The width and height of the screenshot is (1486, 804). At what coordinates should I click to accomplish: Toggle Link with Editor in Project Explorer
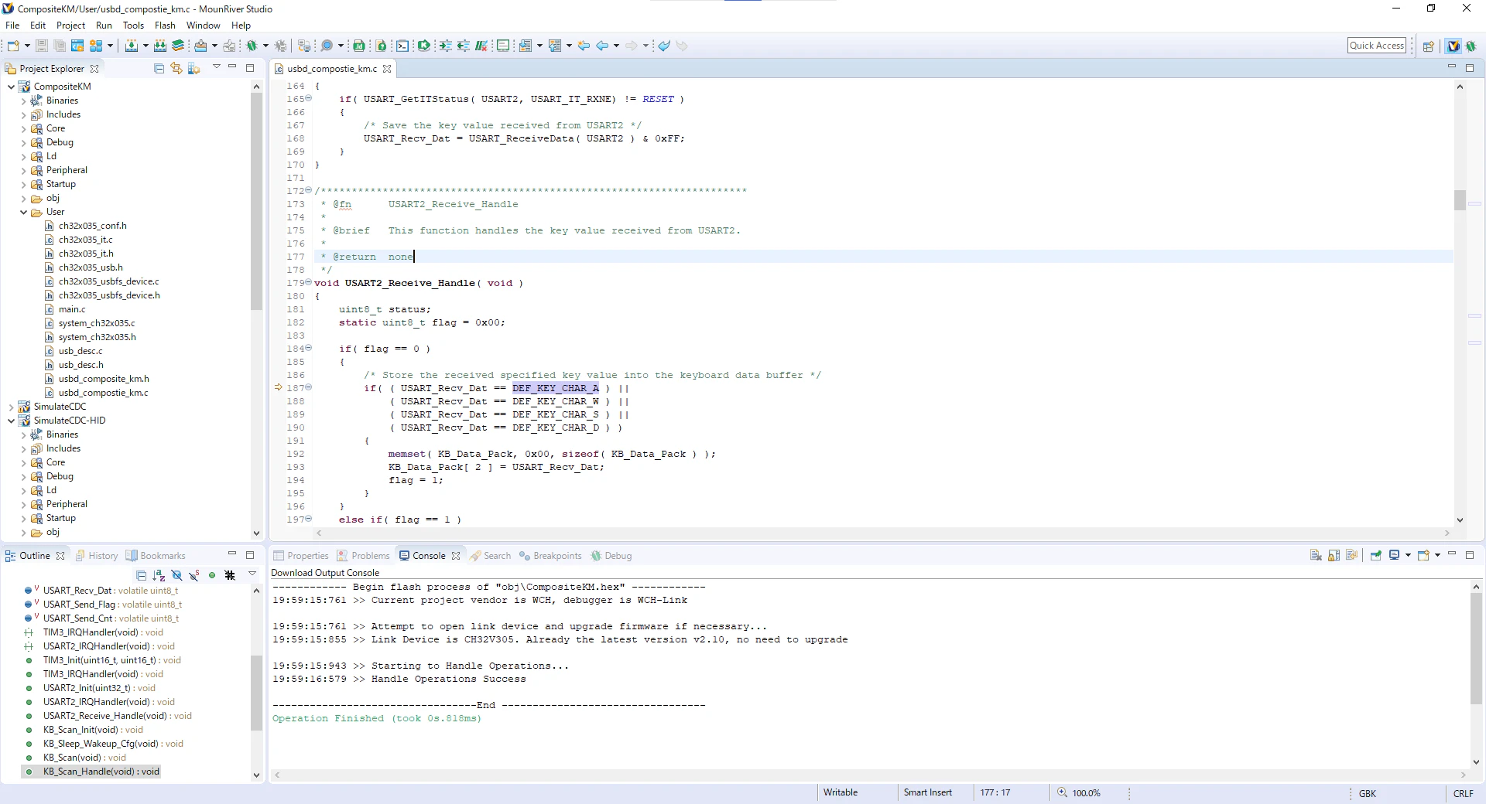tap(176, 68)
